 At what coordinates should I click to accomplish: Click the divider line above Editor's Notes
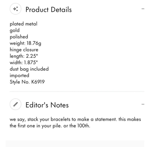click(77, 91)
